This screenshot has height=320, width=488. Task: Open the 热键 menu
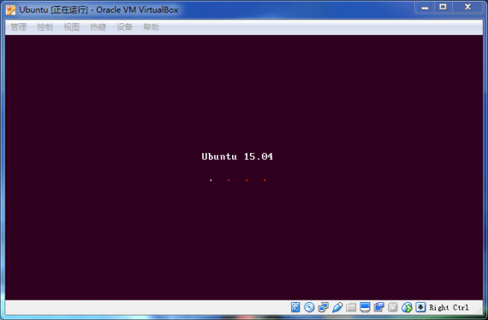click(98, 27)
